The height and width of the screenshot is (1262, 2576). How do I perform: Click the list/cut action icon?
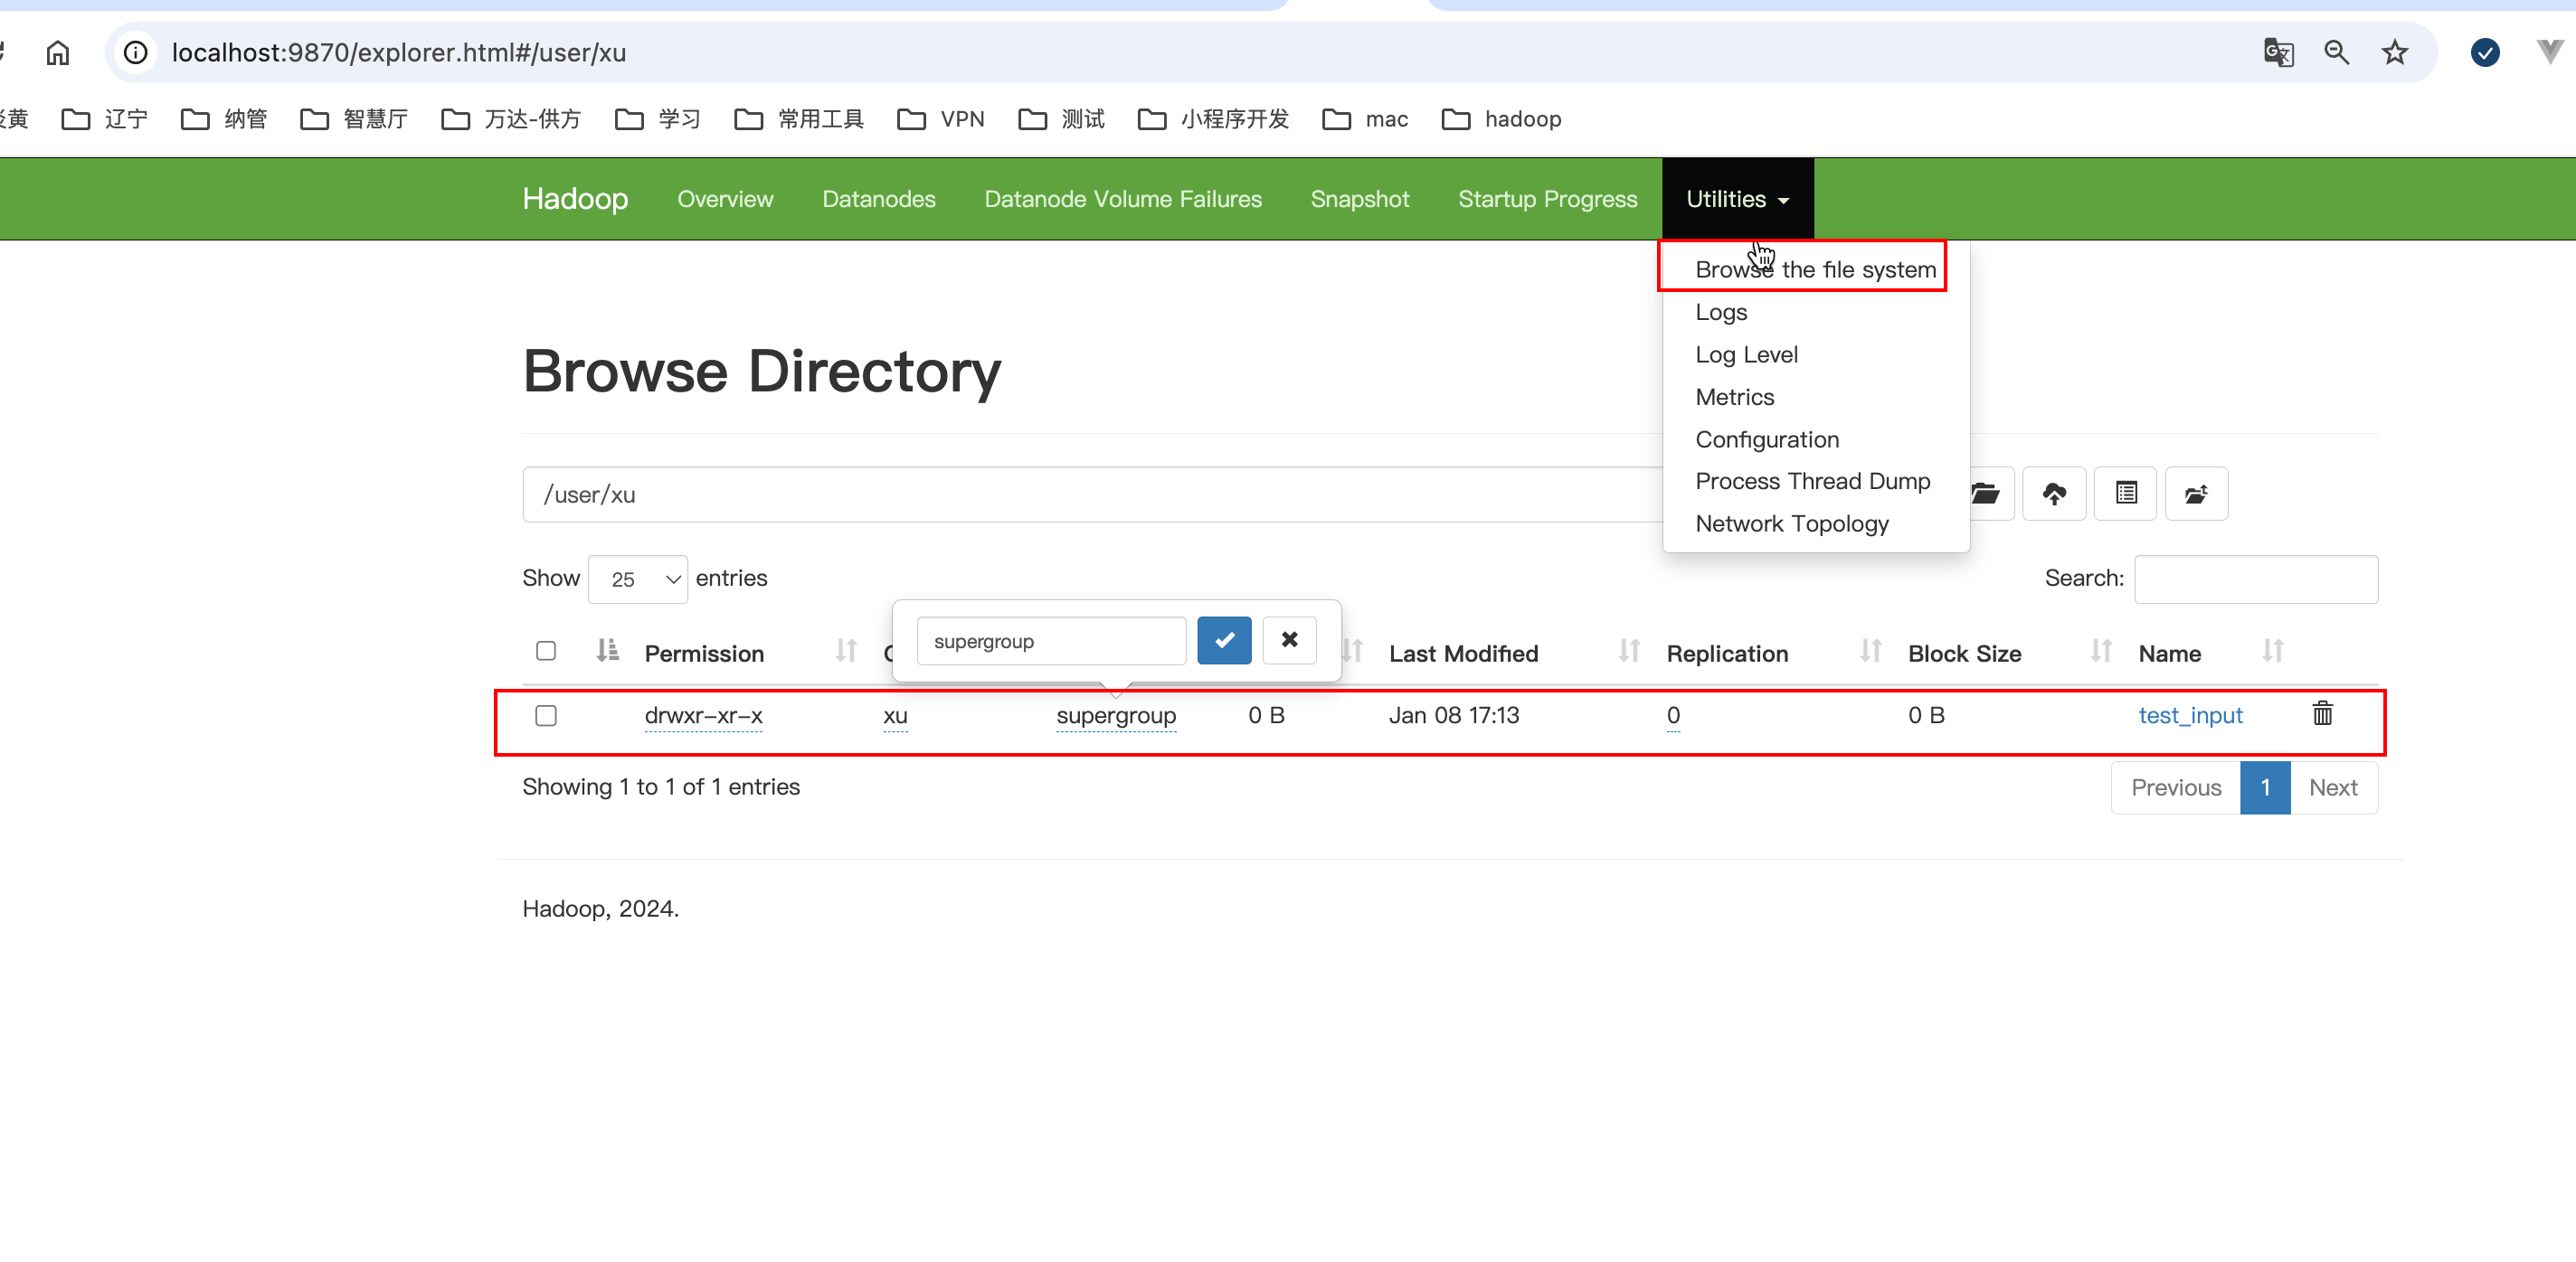(x=2126, y=494)
